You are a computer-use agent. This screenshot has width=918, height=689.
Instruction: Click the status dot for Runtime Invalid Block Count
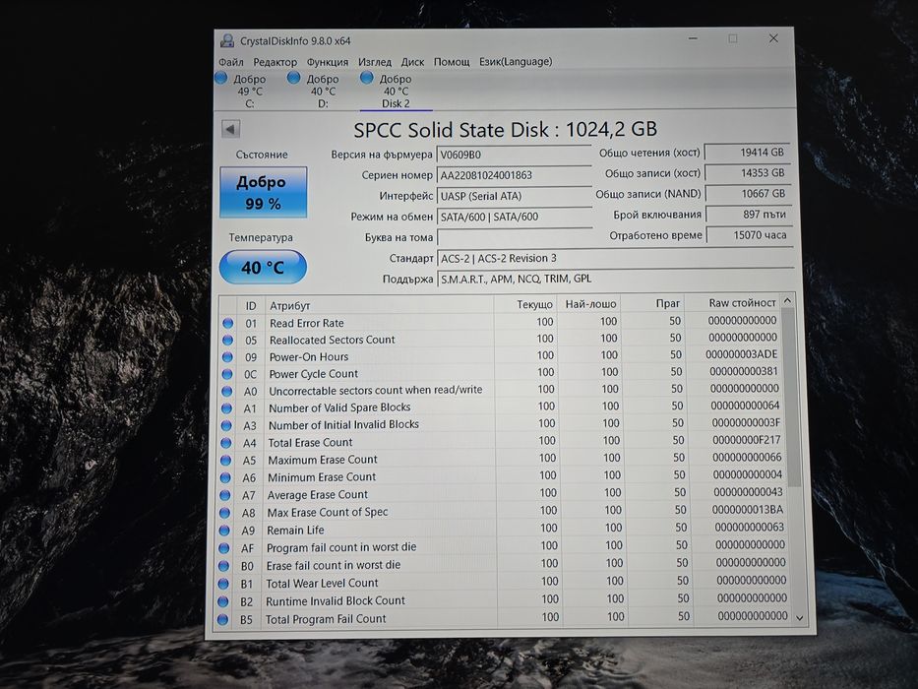pos(222,601)
